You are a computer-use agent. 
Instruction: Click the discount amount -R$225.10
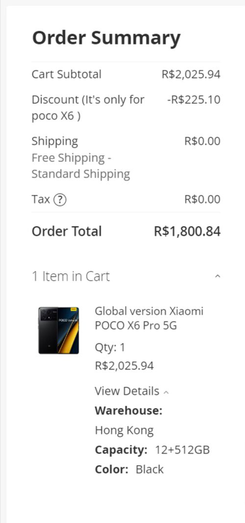click(x=194, y=100)
